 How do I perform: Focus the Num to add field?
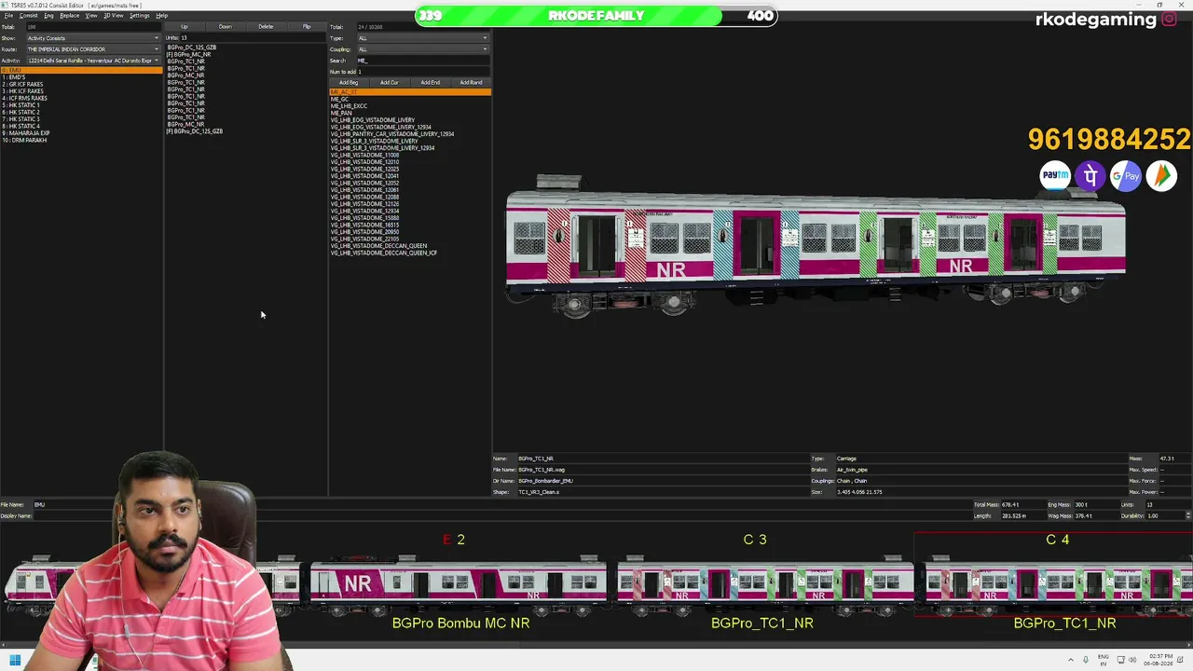422,72
